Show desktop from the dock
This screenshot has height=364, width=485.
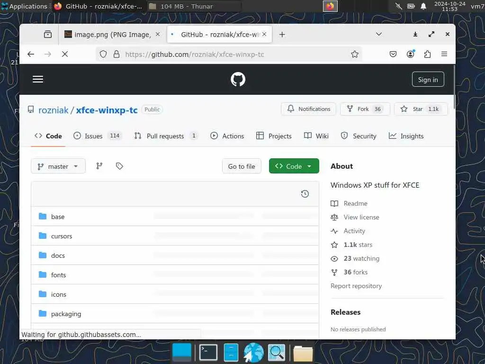(x=182, y=352)
